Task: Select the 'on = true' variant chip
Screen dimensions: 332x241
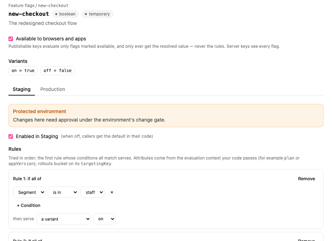Action: coord(23,71)
